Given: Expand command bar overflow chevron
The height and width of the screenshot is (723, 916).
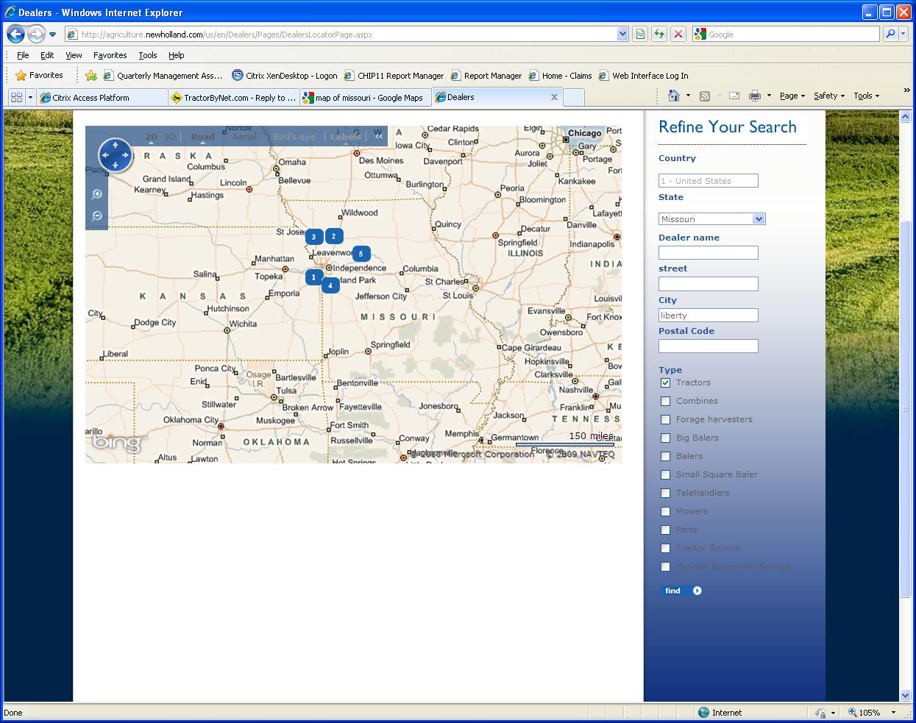Looking at the screenshot, I should coord(906,90).
